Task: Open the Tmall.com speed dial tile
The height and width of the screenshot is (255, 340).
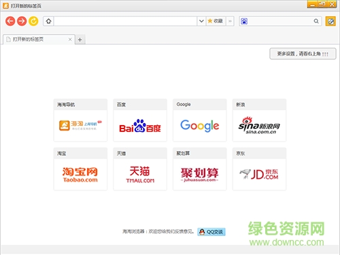Action: click(140, 169)
